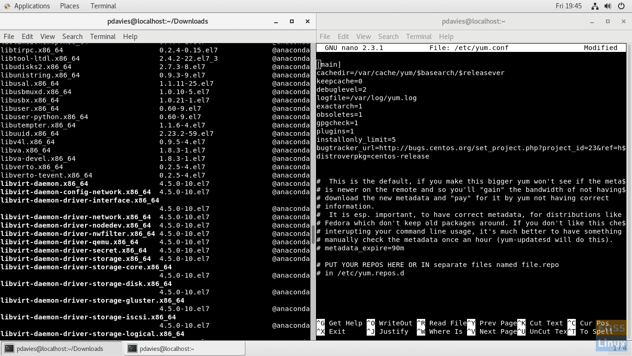632x356 pixels.
Task: Click the libvirt-daemon-config-network.x86_64 package name
Action: (x=76, y=192)
